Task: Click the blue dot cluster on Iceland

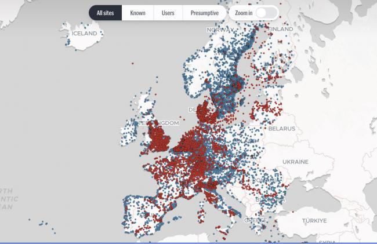Action: coord(75,41)
